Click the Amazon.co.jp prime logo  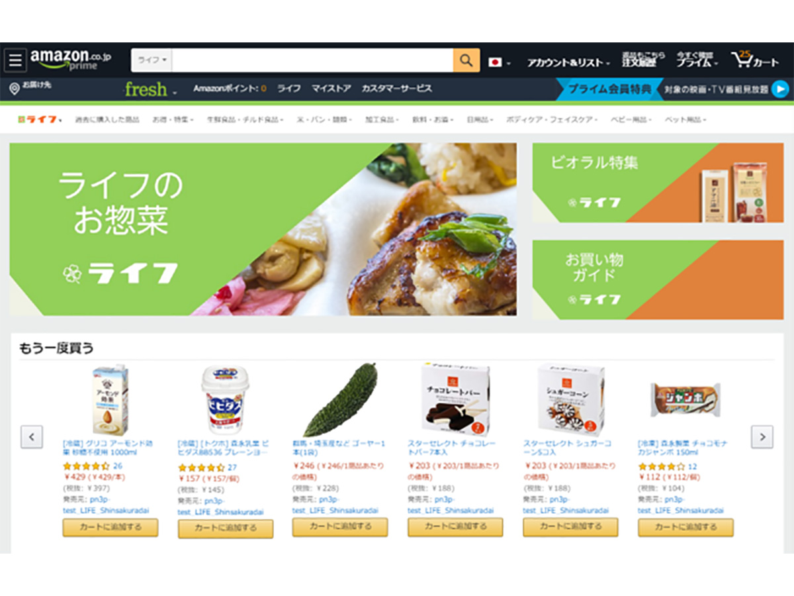71,60
